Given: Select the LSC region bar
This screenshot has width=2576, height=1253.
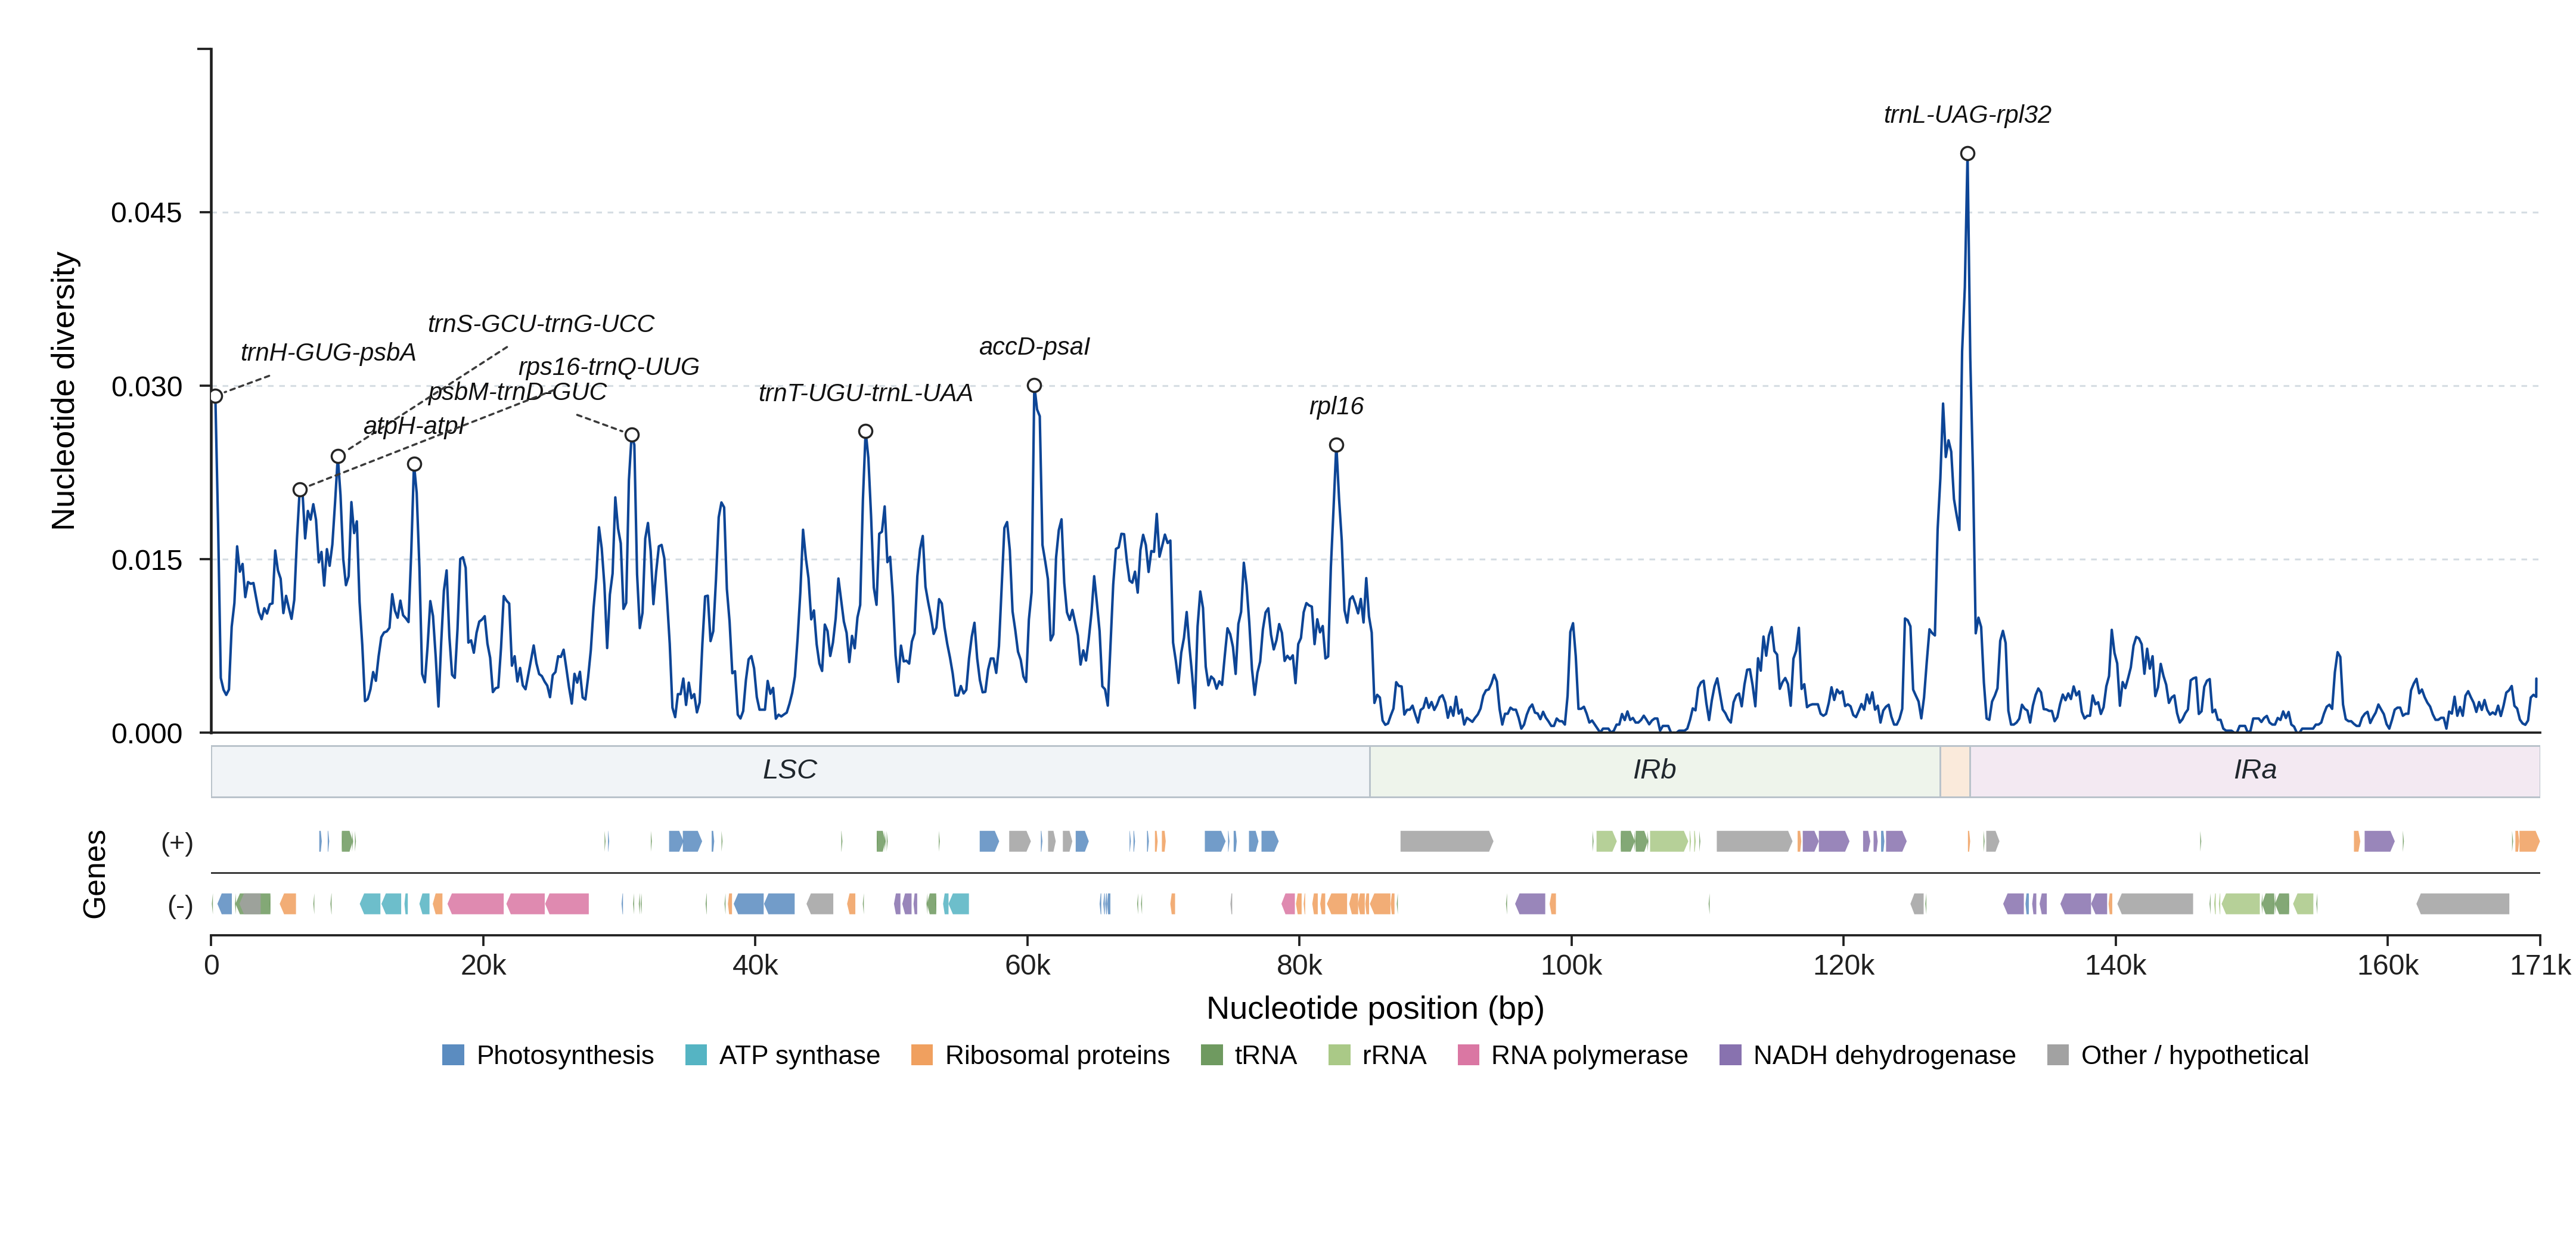Looking at the screenshot, I should click(x=790, y=771).
